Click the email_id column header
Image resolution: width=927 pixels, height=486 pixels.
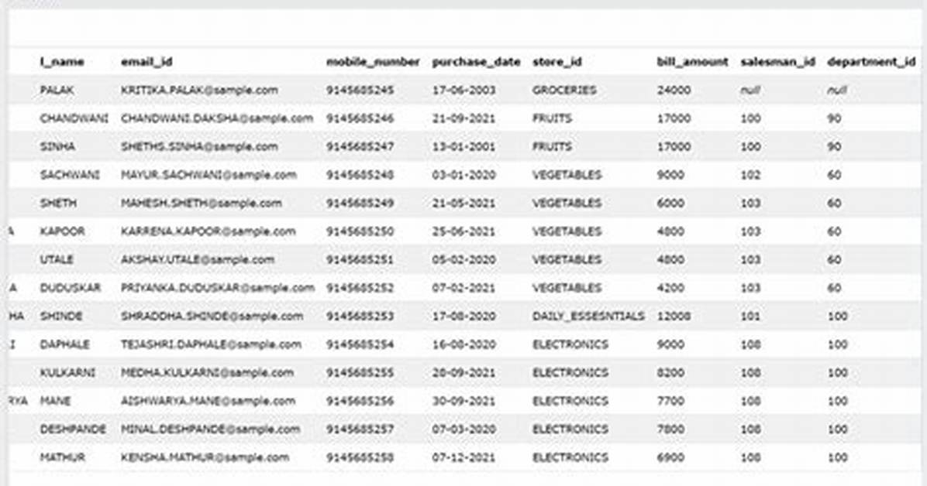[x=146, y=62]
